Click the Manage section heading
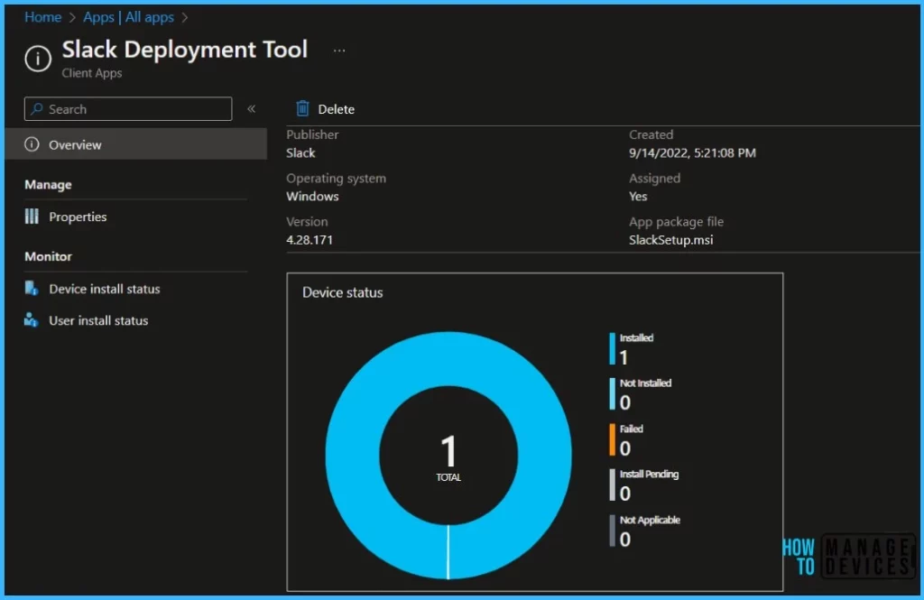The width and height of the screenshot is (924, 600). 49,184
